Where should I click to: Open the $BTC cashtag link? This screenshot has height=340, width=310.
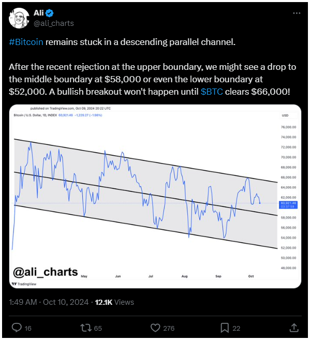pos(212,92)
